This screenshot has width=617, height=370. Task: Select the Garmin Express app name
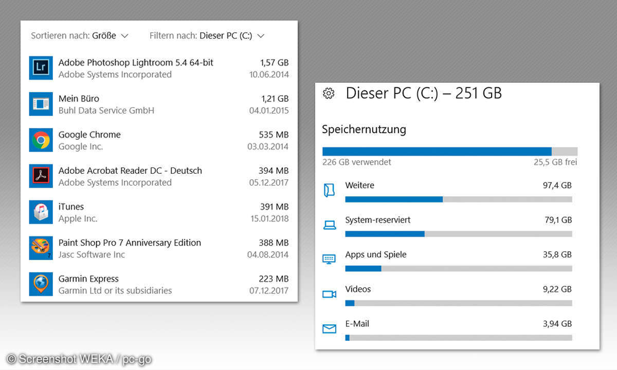pyautogui.click(x=88, y=279)
